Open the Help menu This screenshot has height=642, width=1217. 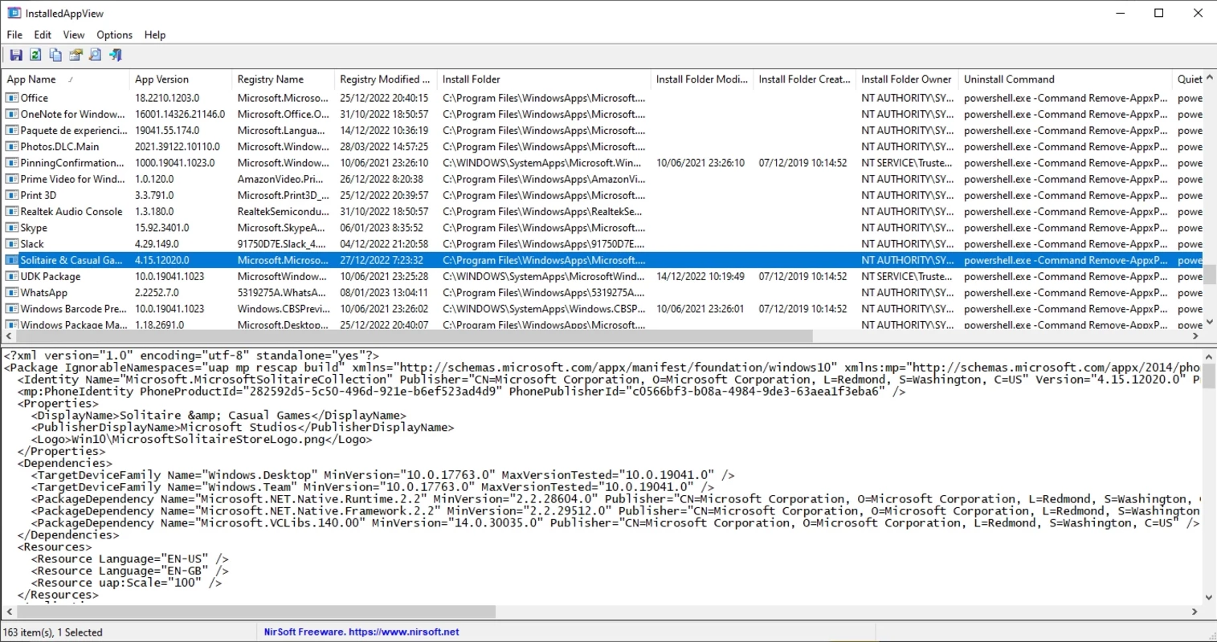tap(155, 35)
